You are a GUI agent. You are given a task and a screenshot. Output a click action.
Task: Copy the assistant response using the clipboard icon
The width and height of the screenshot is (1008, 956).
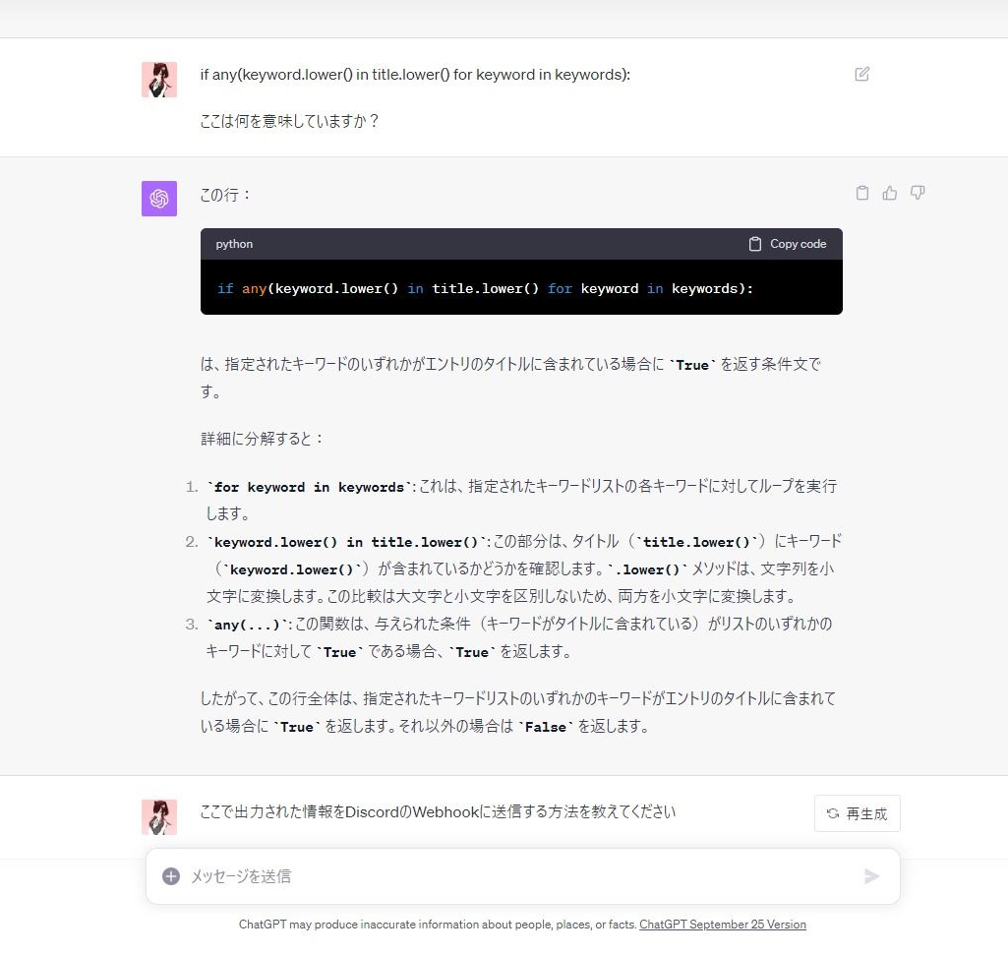pyautogui.click(x=862, y=193)
